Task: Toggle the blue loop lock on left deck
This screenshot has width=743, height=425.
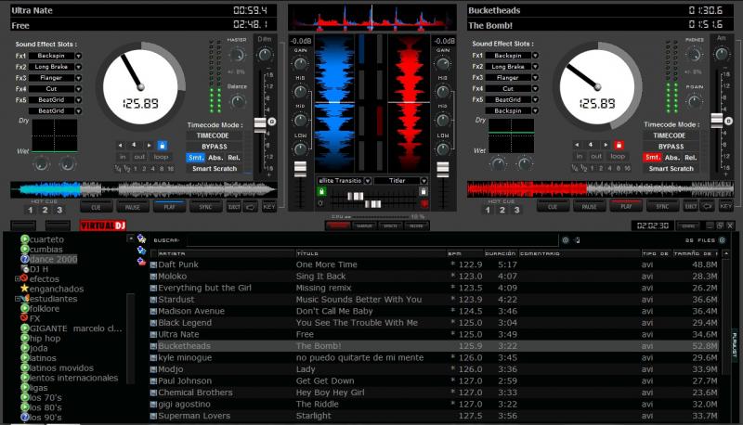Action: point(162,146)
